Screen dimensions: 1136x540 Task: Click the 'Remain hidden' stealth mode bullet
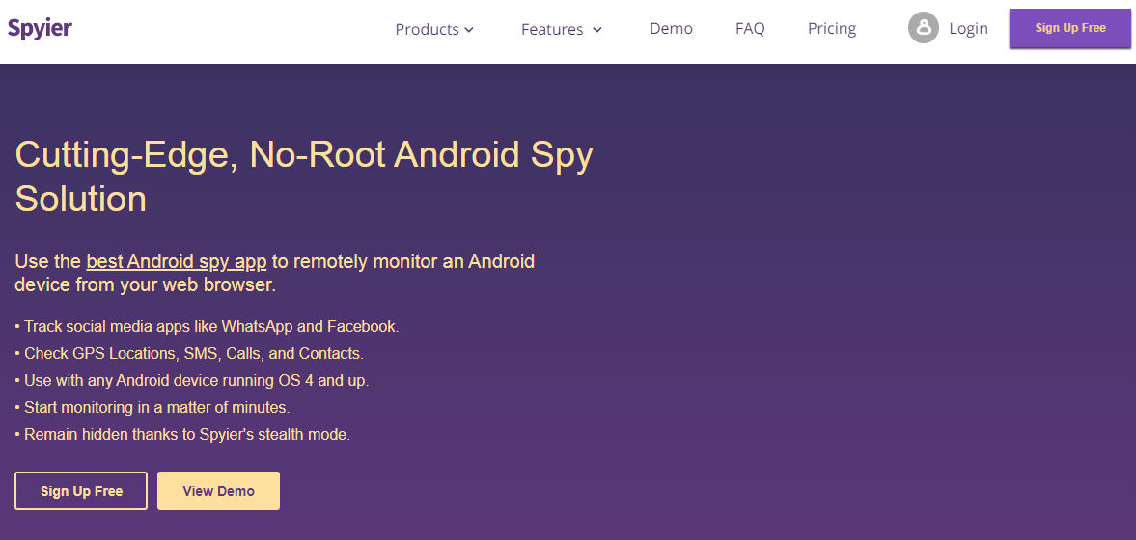click(x=182, y=435)
